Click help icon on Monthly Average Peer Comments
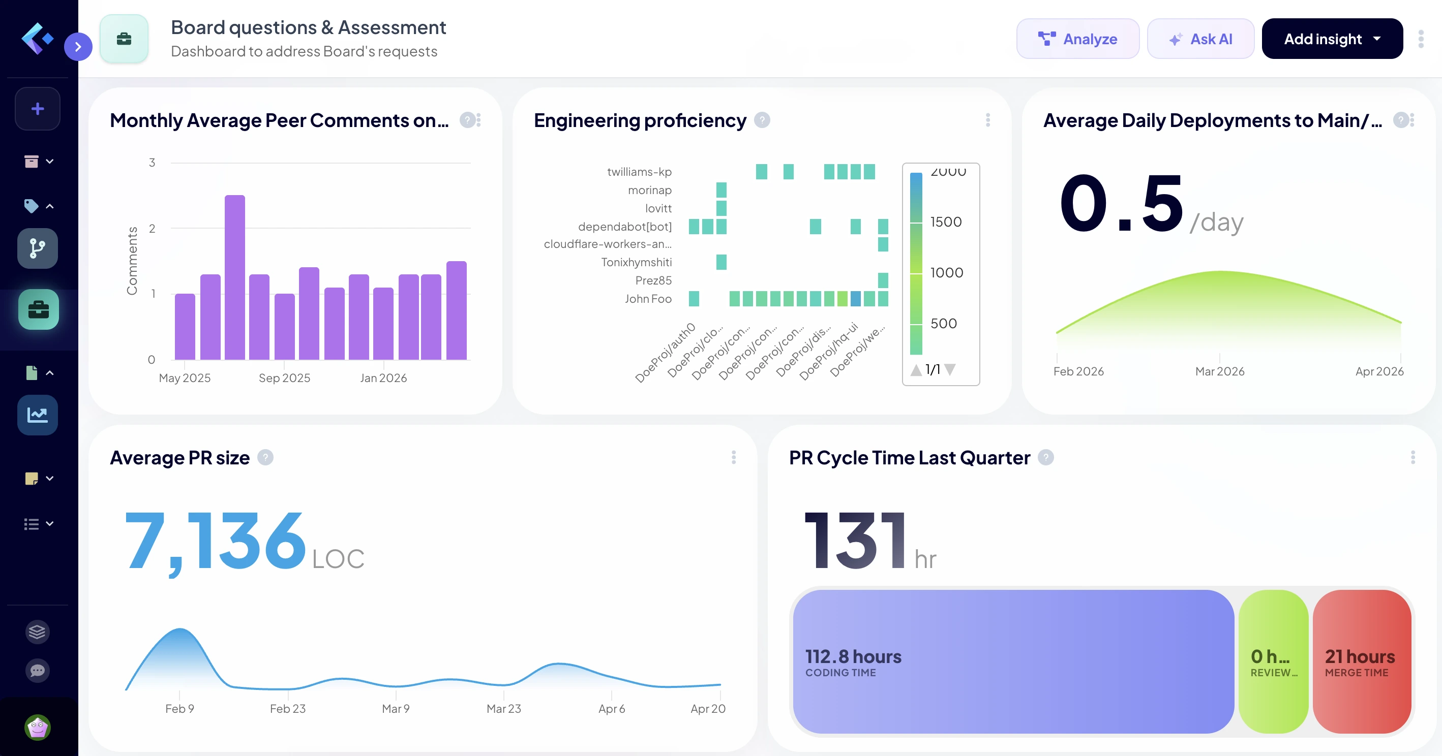This screenshot has height=756, width=1442. pos(467,120)
